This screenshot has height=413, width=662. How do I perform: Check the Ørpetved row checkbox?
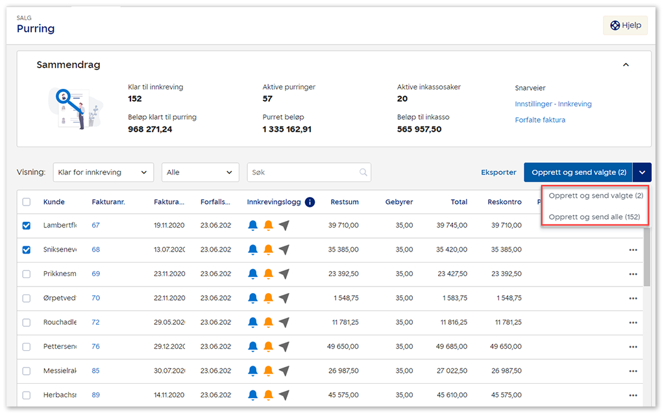tap(27, 298)
